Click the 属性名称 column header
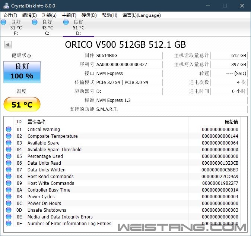251x236 pixels. 36,122
